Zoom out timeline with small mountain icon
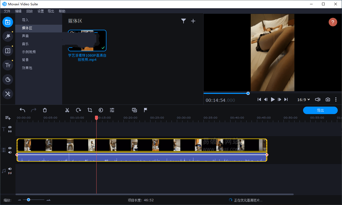 pos(19,200)
